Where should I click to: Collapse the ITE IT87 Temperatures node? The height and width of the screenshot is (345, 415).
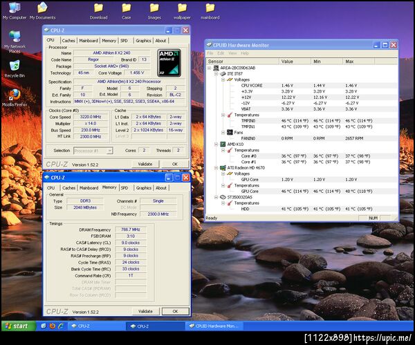point(223,115)
